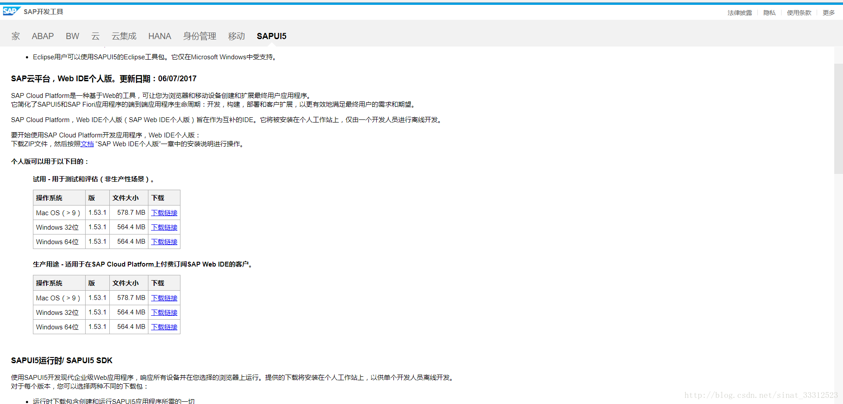This screenshot has height=404, width=843.
Task: Download trial version for Windows 64位
Action: (164, 242)
